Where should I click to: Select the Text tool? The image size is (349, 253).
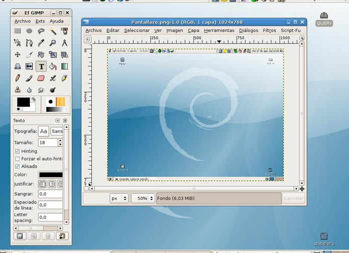[41, 66]
